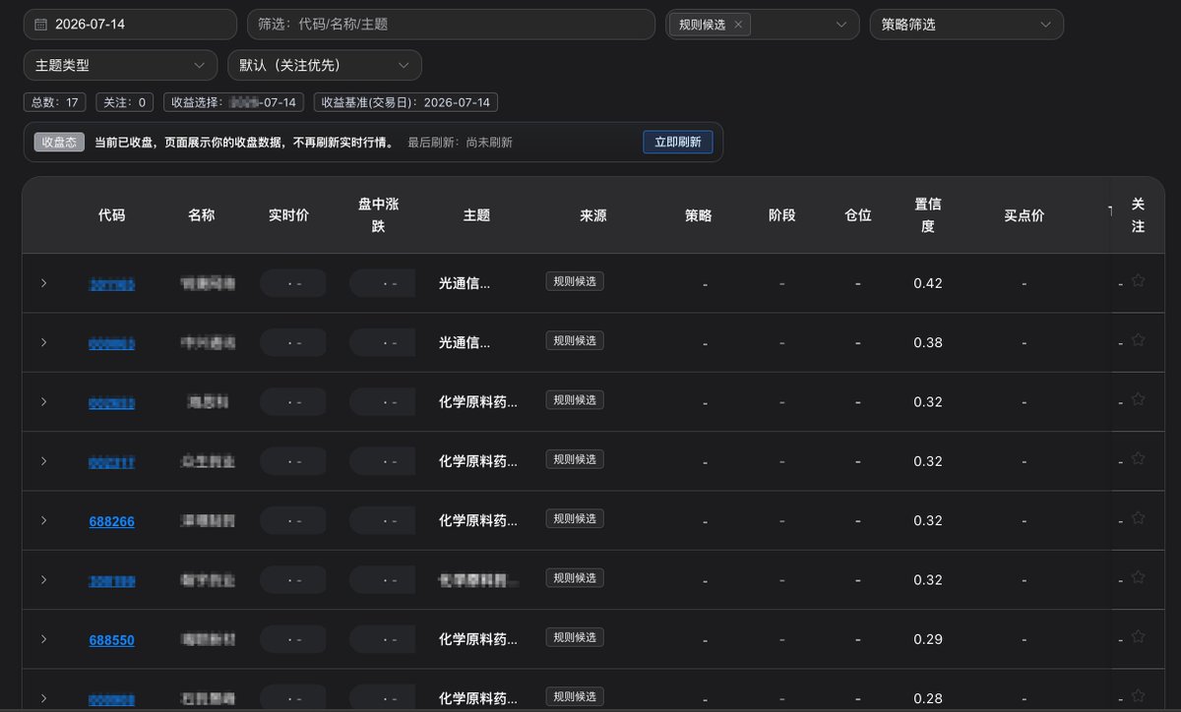Click the 代码 column header
This screenshot has width=1181, height=712.
(x=111, y=215)
